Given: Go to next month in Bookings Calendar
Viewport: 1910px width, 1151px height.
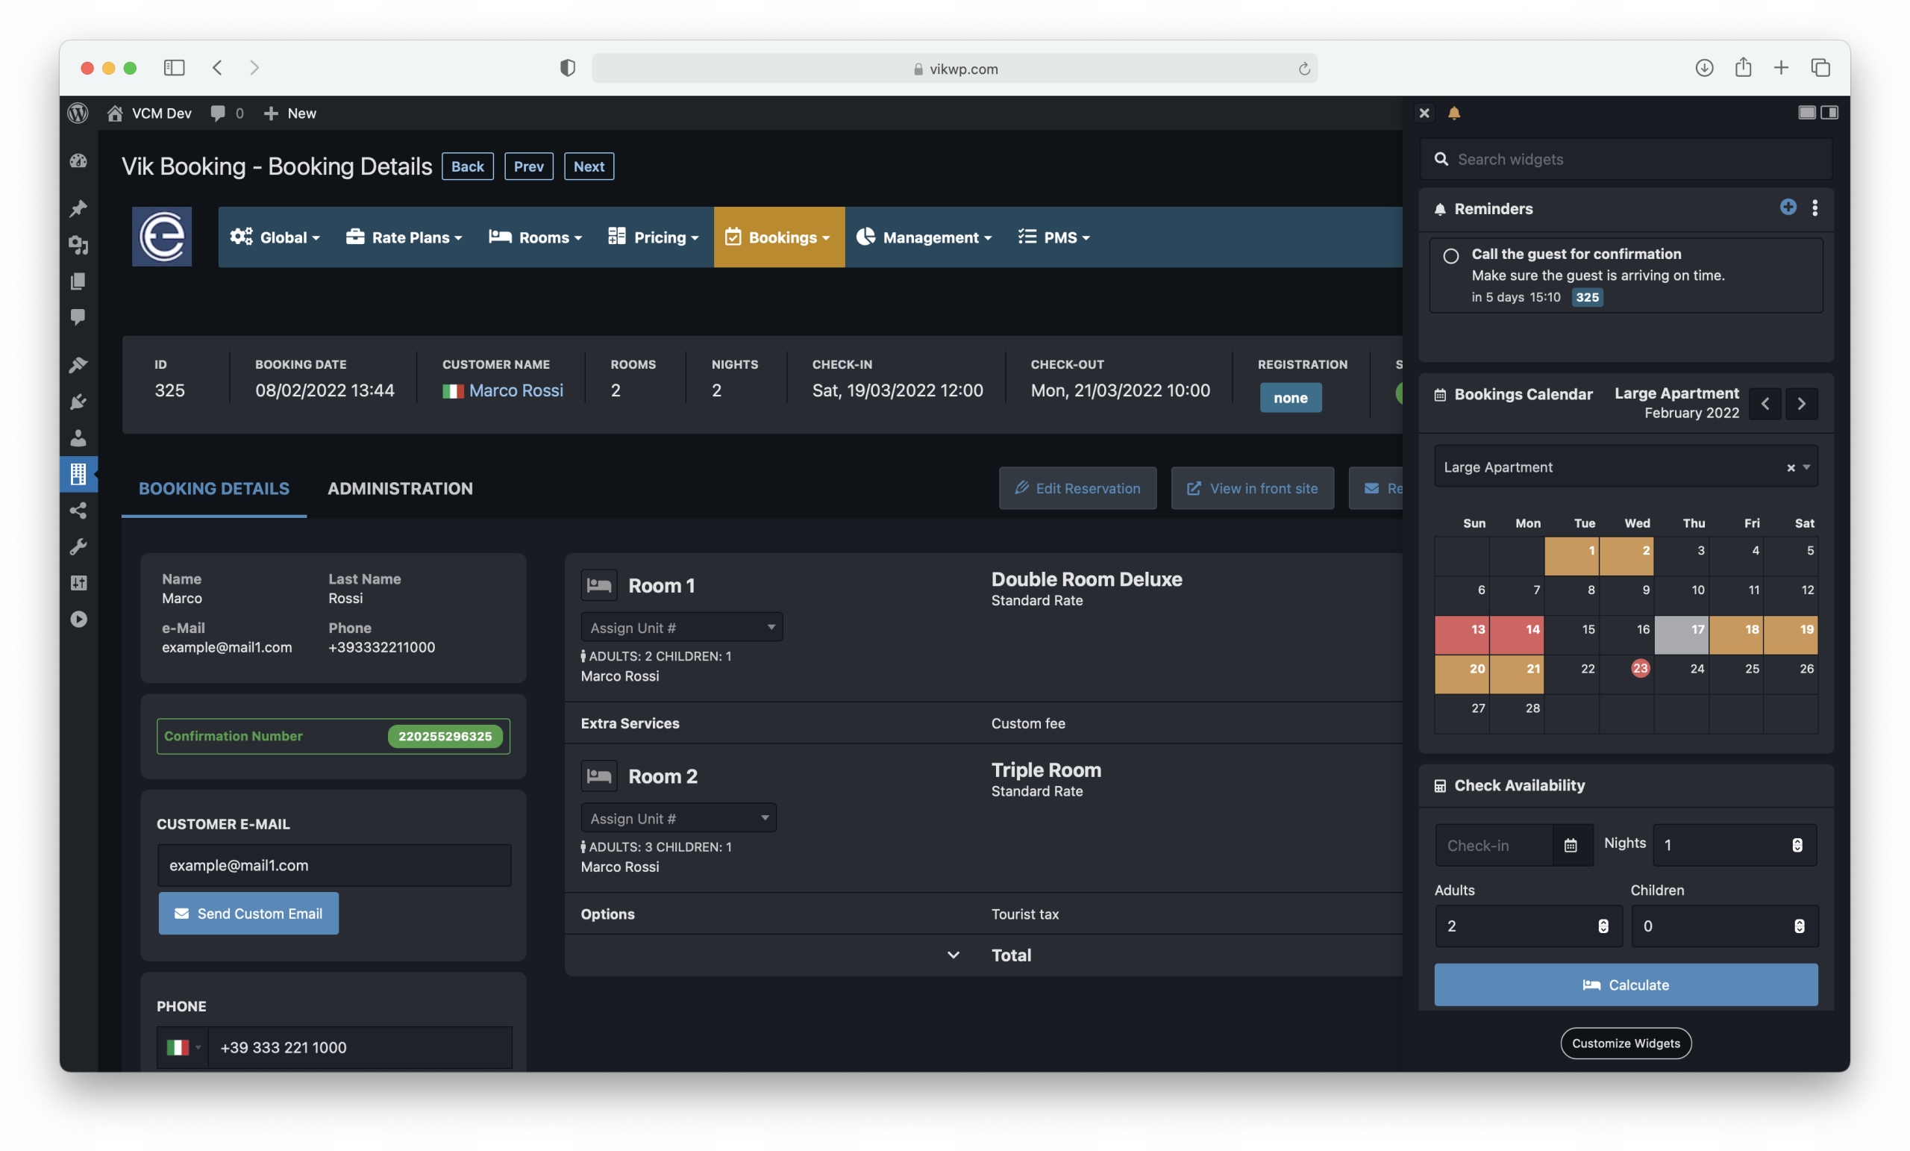Looking at the screenshot, I should 1802,403.
